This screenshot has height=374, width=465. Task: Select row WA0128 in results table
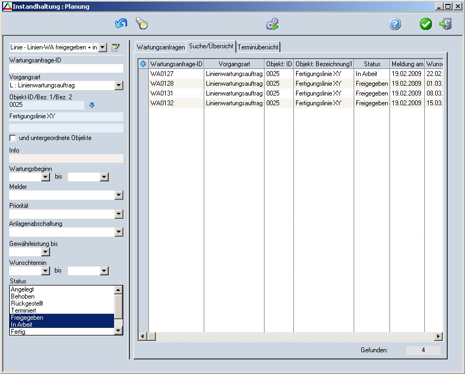click(162, 84)
